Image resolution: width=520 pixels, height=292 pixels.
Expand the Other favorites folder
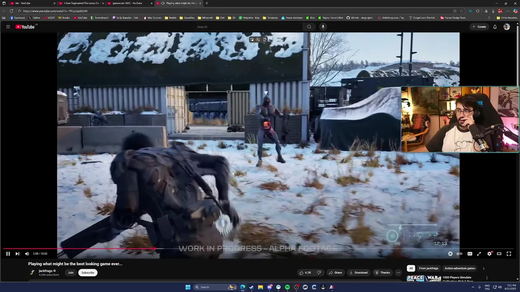pos(507,18)
